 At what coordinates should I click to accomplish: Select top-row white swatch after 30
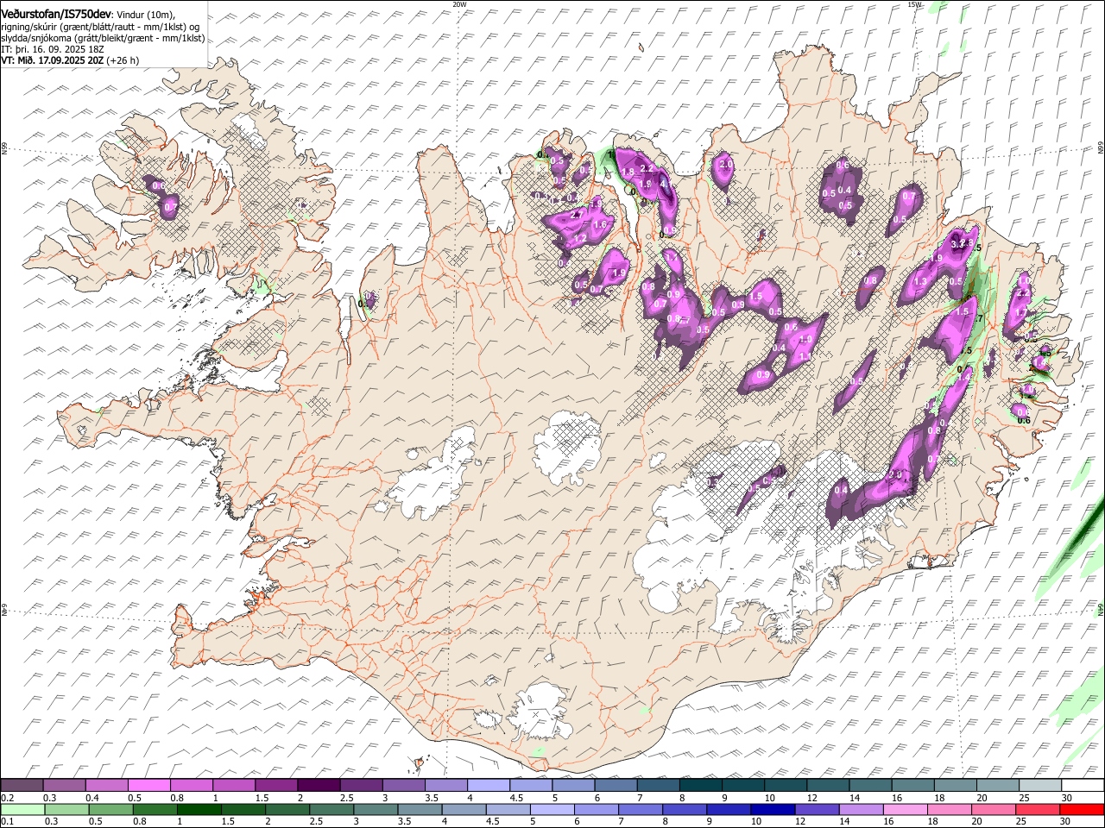coord(1083,786)
